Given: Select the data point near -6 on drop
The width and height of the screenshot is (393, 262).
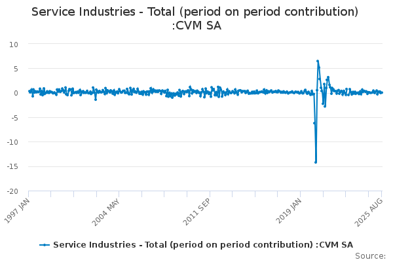Looking at the screenshot, I should tap(314, 123).
